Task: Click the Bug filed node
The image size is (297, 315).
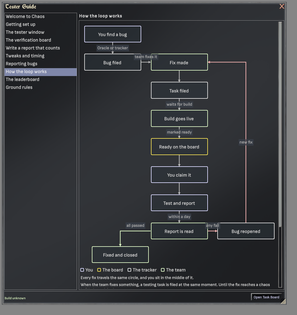Action: (113, 62)
